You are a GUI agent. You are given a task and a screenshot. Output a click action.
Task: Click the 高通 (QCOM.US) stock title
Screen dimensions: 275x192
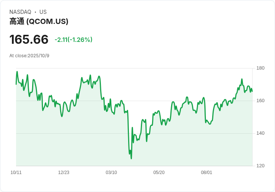39,22
